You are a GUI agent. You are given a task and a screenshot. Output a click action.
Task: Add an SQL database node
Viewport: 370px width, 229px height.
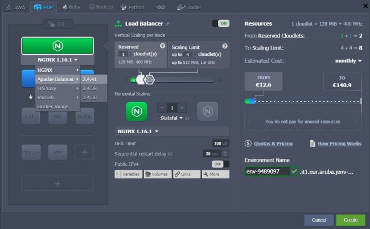57,117
